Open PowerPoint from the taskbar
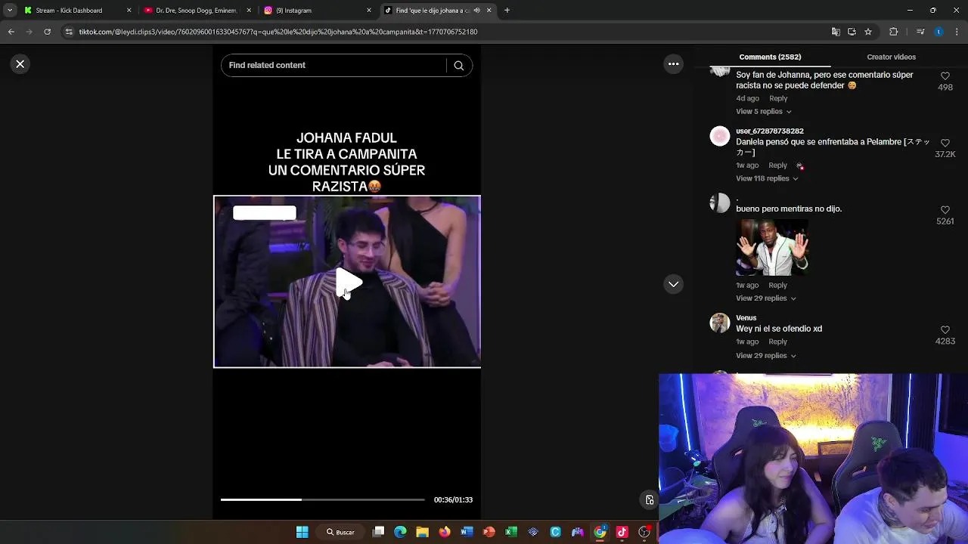This screenshot has width=968, height=544. [x=489, y=532]
